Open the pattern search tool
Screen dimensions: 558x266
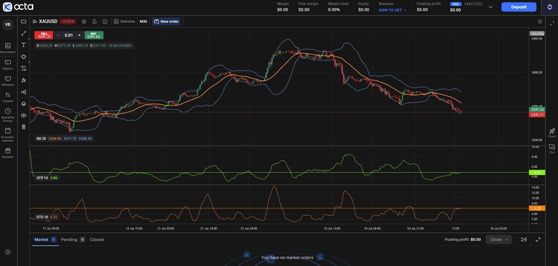pos(24,92)
